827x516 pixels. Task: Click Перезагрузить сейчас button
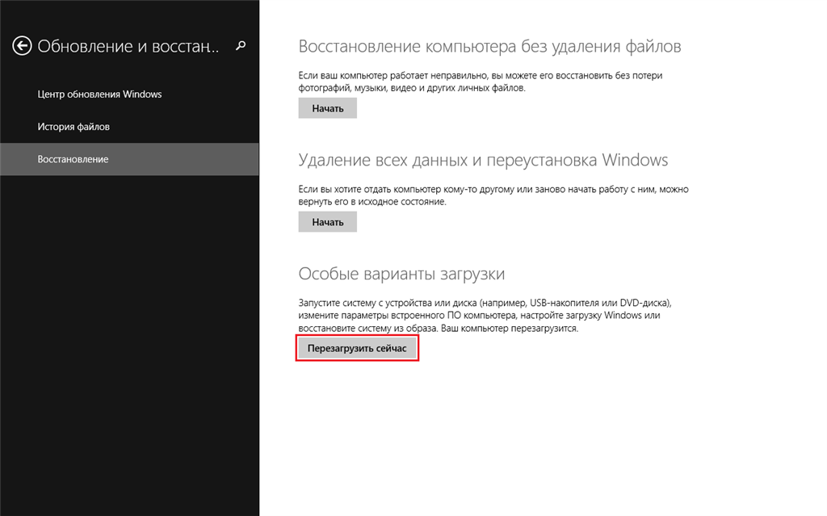pos(357,348)
